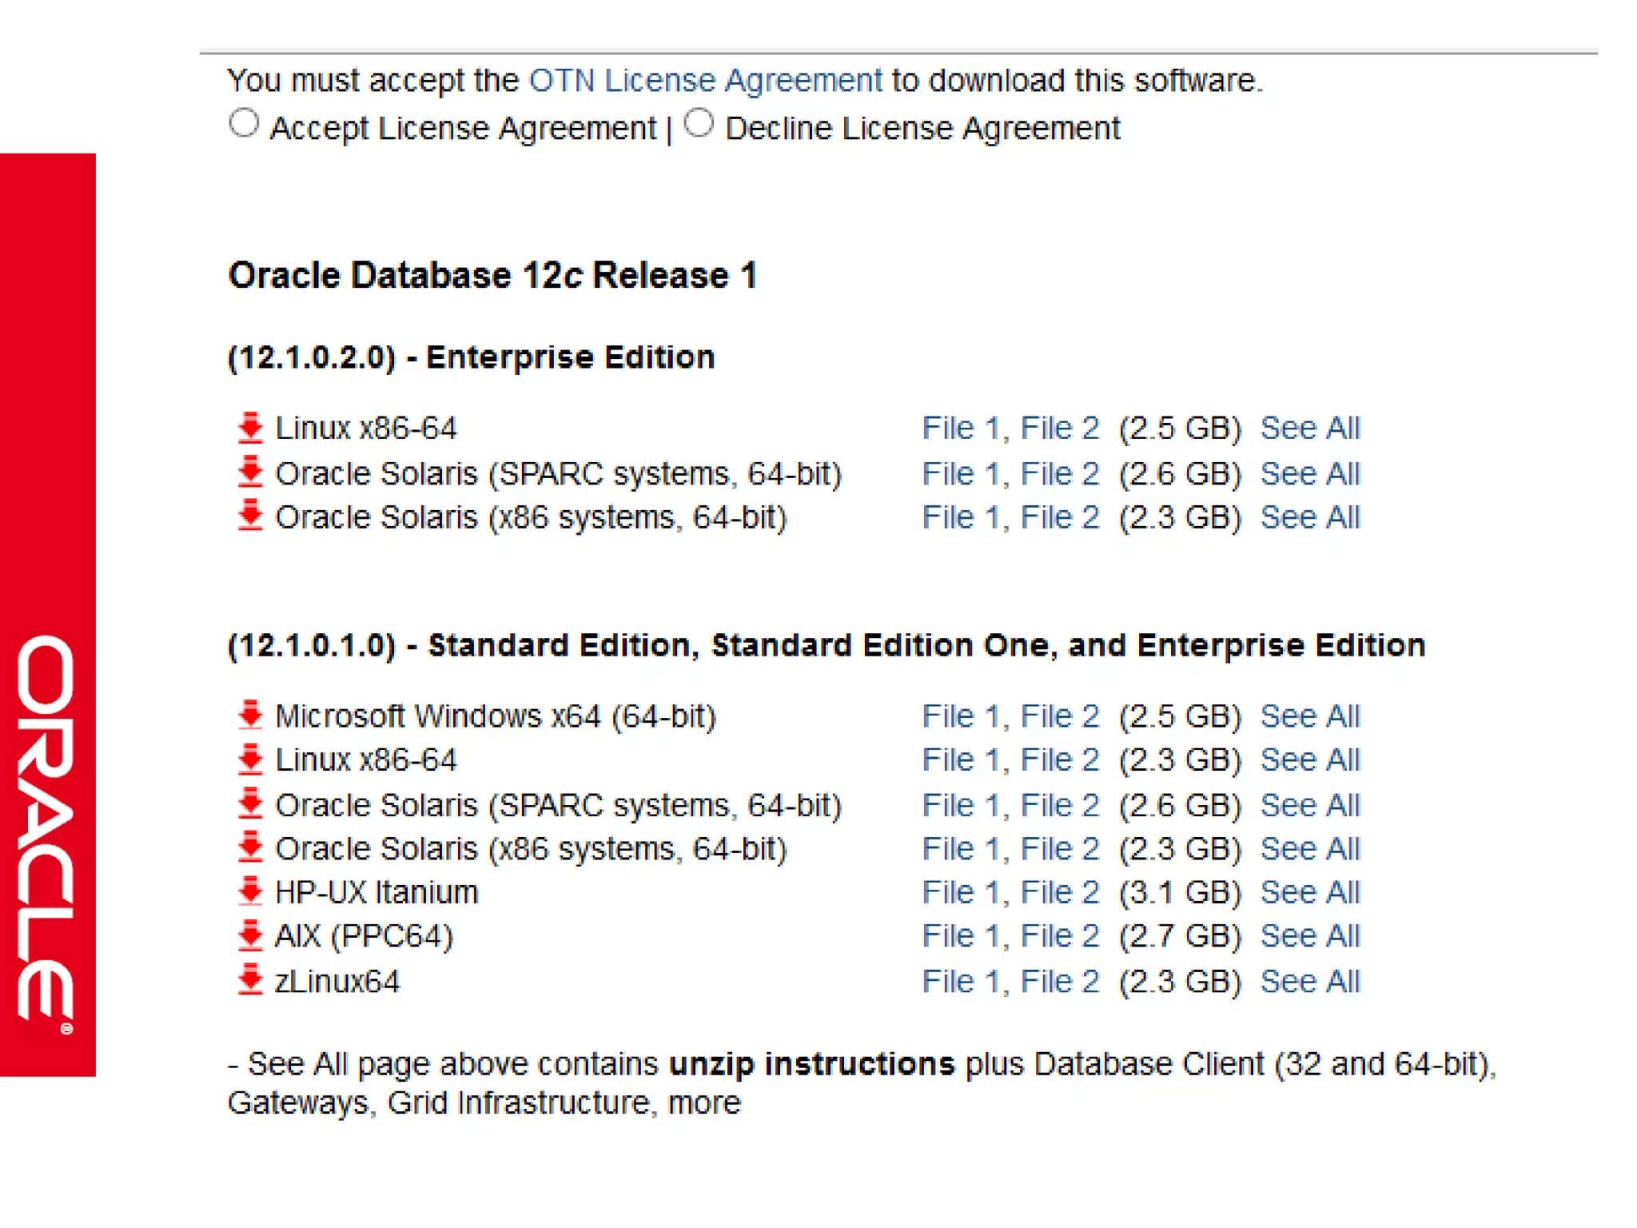Viewport: 1637px width, 1228px height.
Task: Click download arrow beside HP-UX Itanium
Action: [250, 891]
